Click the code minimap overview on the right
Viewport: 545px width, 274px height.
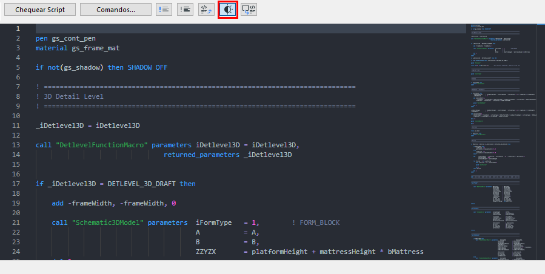click(x=503, y=141)
